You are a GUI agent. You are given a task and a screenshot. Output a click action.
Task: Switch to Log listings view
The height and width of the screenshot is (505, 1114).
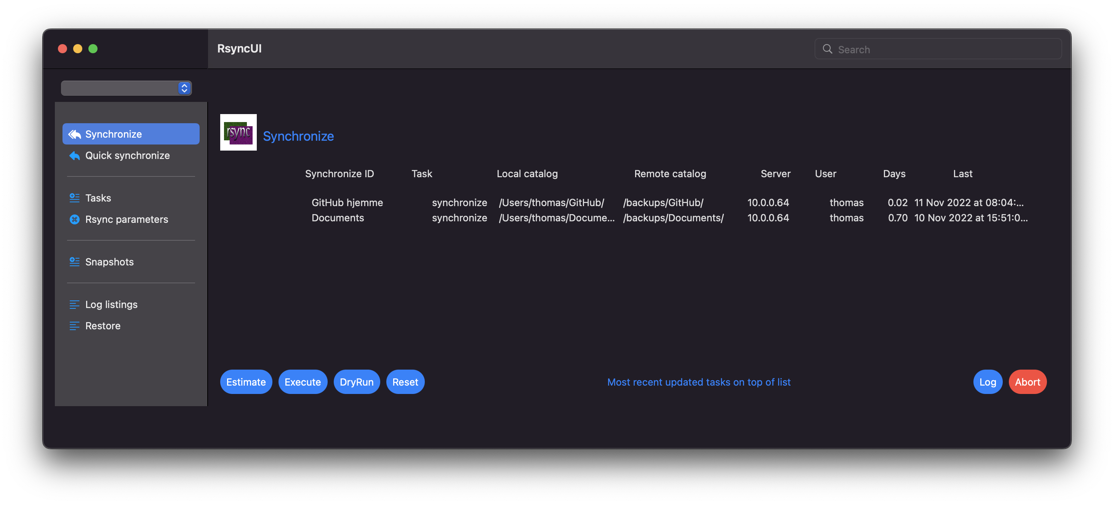tap(111, 305)
